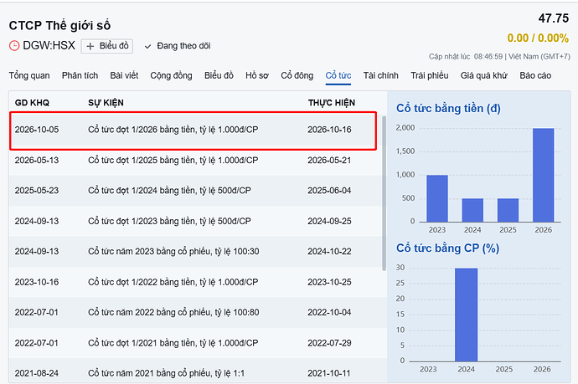
Task: Open the Biểu đồ navigation tab
Action: pyautogui.click(x=219, y=75)
